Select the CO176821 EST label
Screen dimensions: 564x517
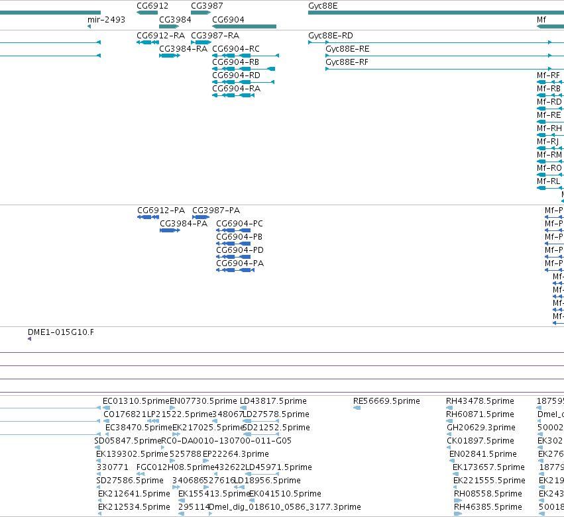(x=125, y=414)
